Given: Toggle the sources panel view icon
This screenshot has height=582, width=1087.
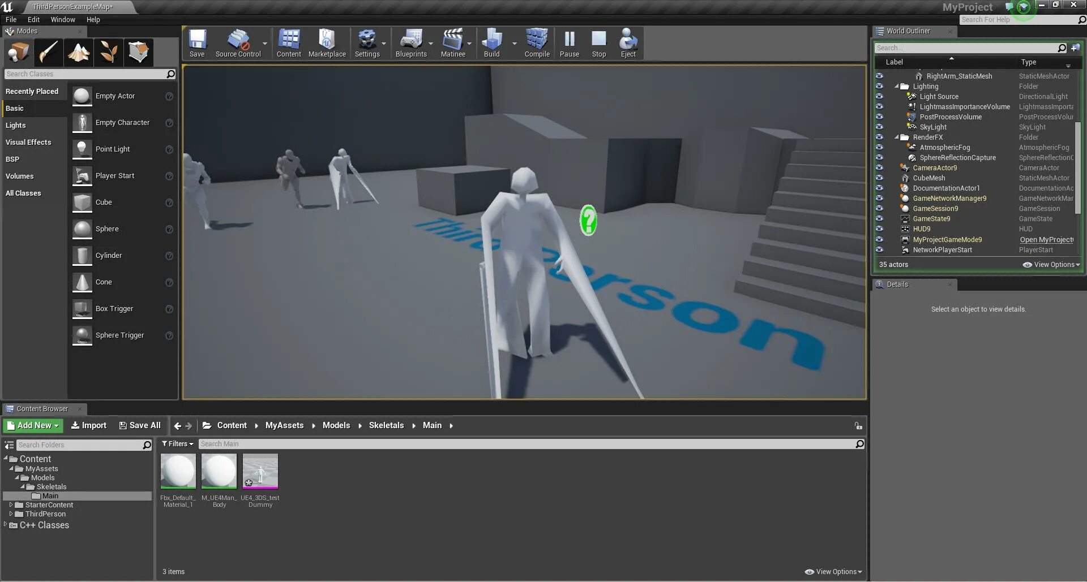Looking at the screenshot, I should coord(9,445).
